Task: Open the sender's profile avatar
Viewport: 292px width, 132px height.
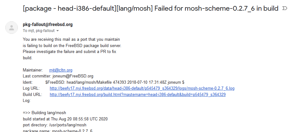Action: click(12, 28)
